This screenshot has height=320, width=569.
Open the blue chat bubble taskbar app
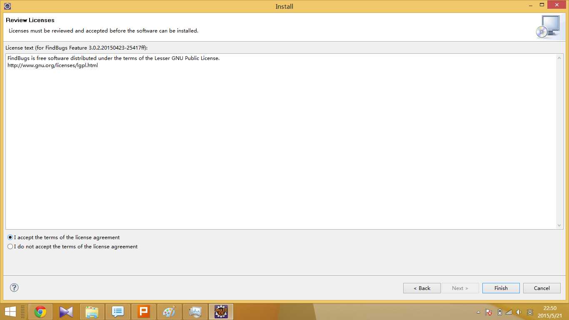(118, 312)
